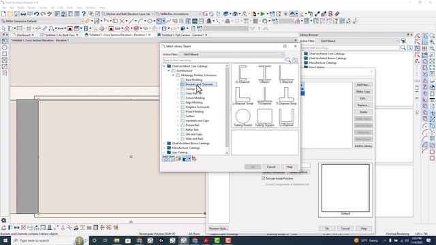Select the square tool in left edit toolbar
The height and width of the screenshot is (245, 436).
(x=5, y=54)
